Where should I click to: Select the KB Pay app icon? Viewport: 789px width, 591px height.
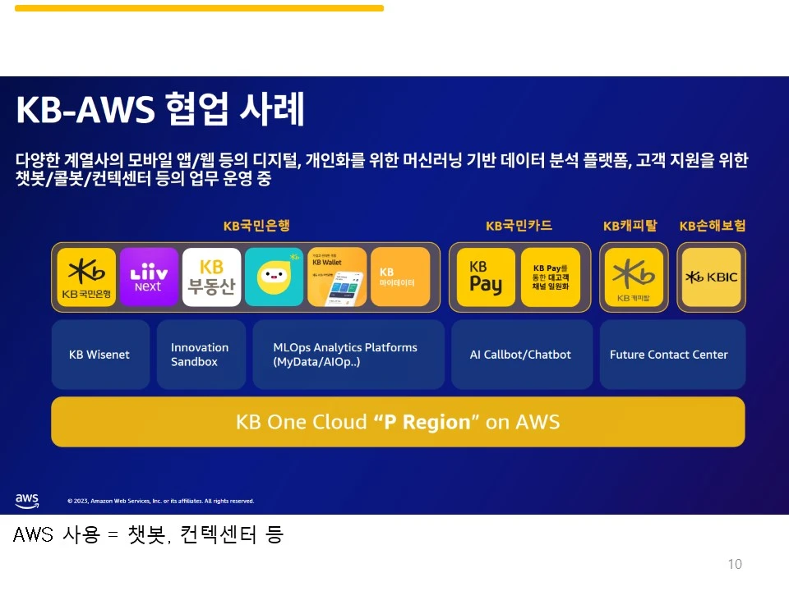tap(485, 276)
